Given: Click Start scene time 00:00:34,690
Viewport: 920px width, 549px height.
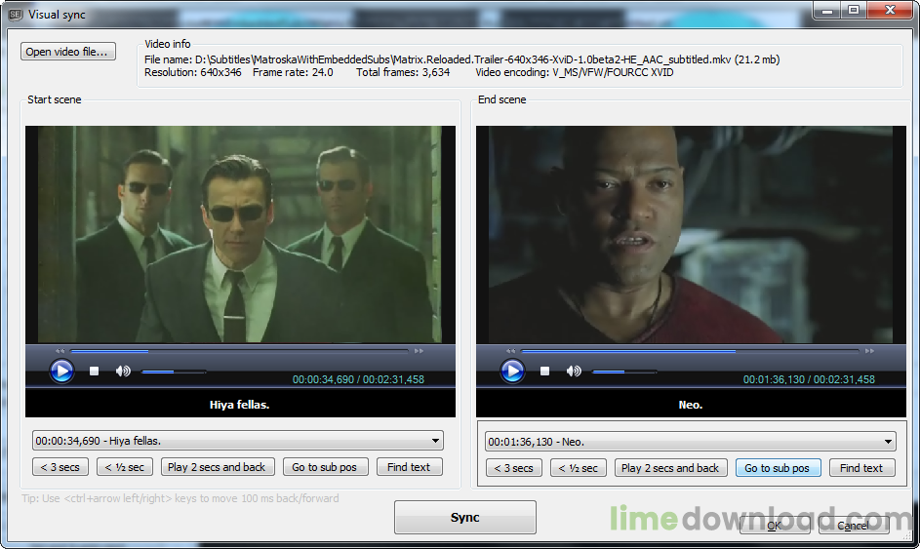Looking at the screenshot, I should tap(323, 379).
